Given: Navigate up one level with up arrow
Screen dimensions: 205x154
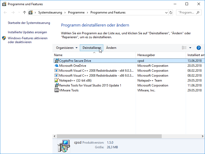Looking at the screenshot, I should click(x=25, y=12).
